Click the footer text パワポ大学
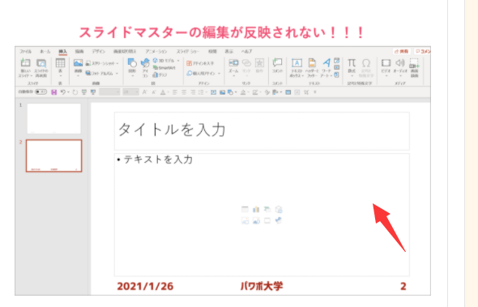This screenshot has width=478, height=307. coord(262,286)
